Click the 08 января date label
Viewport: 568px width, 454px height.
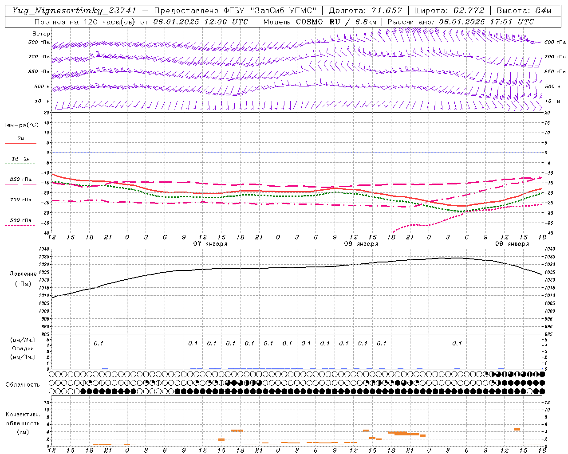361,244
